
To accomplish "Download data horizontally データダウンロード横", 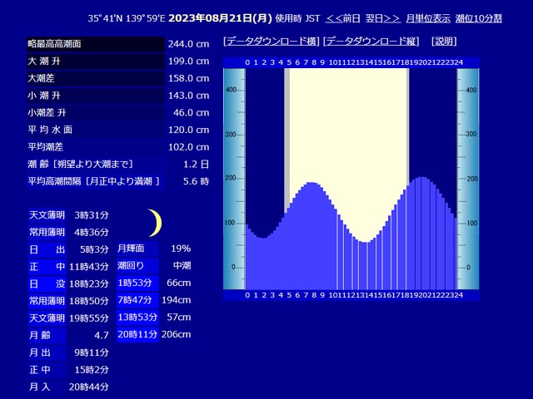I will [x=271, y=42].
